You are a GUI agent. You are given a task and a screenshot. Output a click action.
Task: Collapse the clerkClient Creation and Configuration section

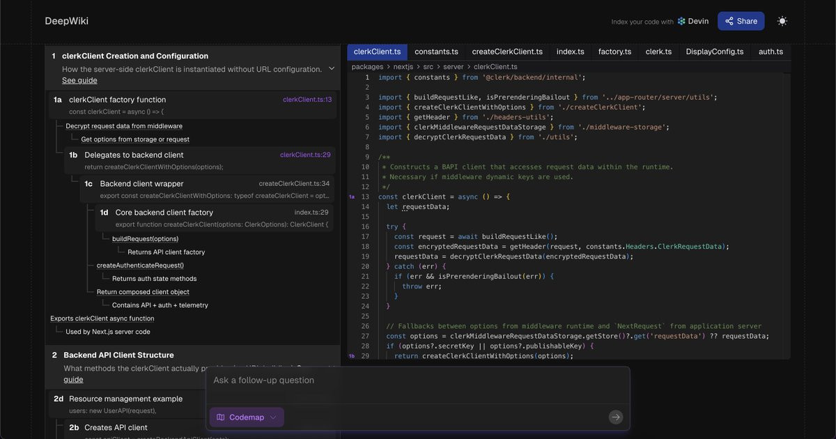click(x=332, y=69)
